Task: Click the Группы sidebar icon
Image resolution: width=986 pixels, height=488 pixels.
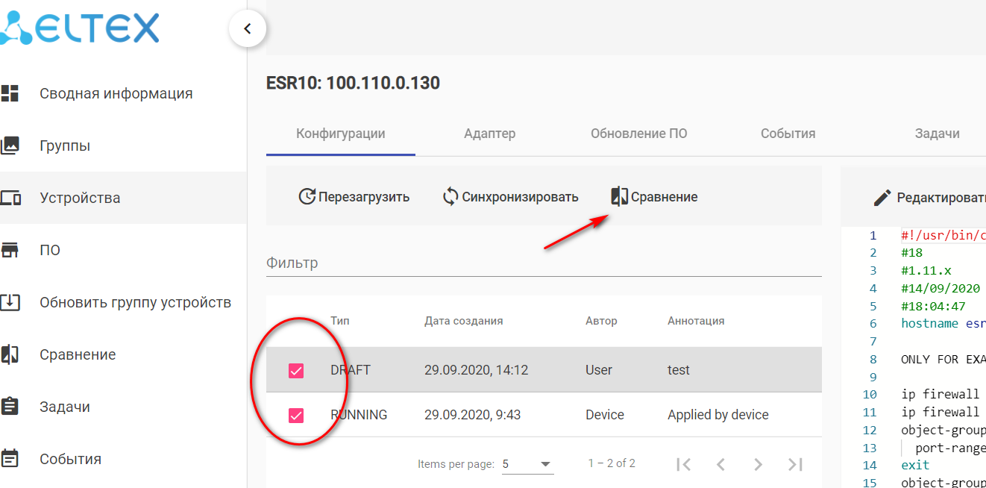Action: pyautogui.click(x=10, y=146)
